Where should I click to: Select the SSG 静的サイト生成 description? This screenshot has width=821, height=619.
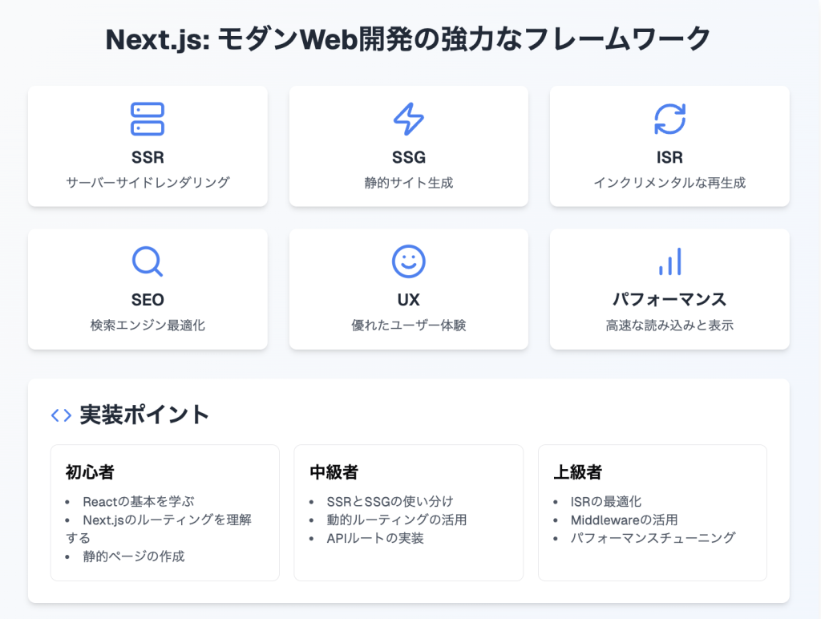pos(408,183)
